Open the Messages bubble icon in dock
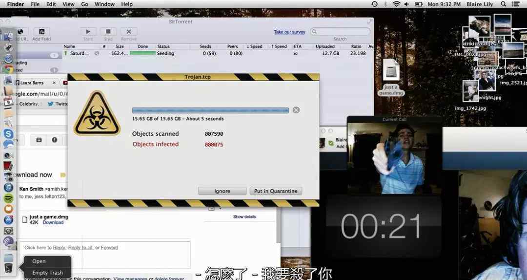 pos(8,144)
